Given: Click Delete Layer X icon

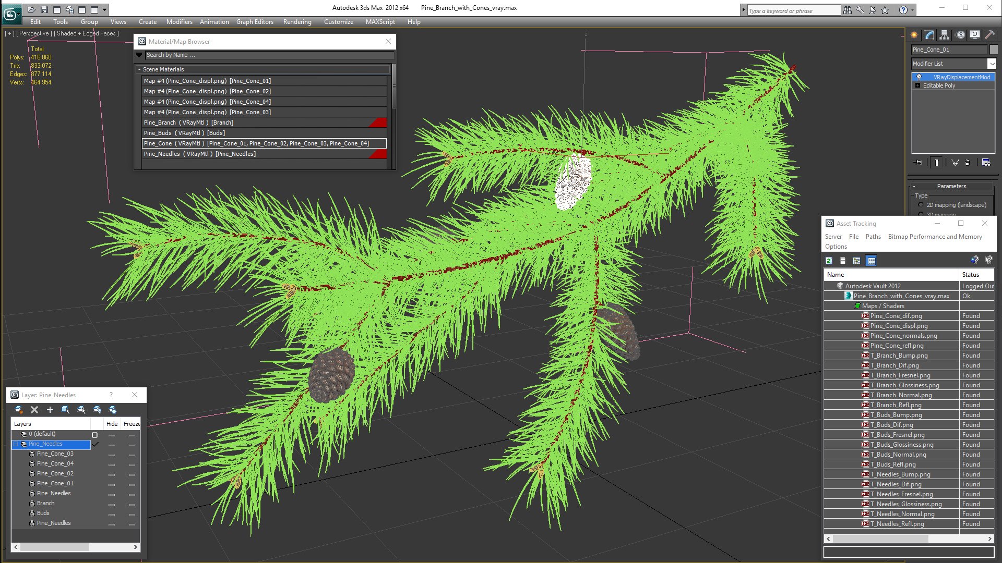Looking at the screenshot, I should tap(34, 410).
